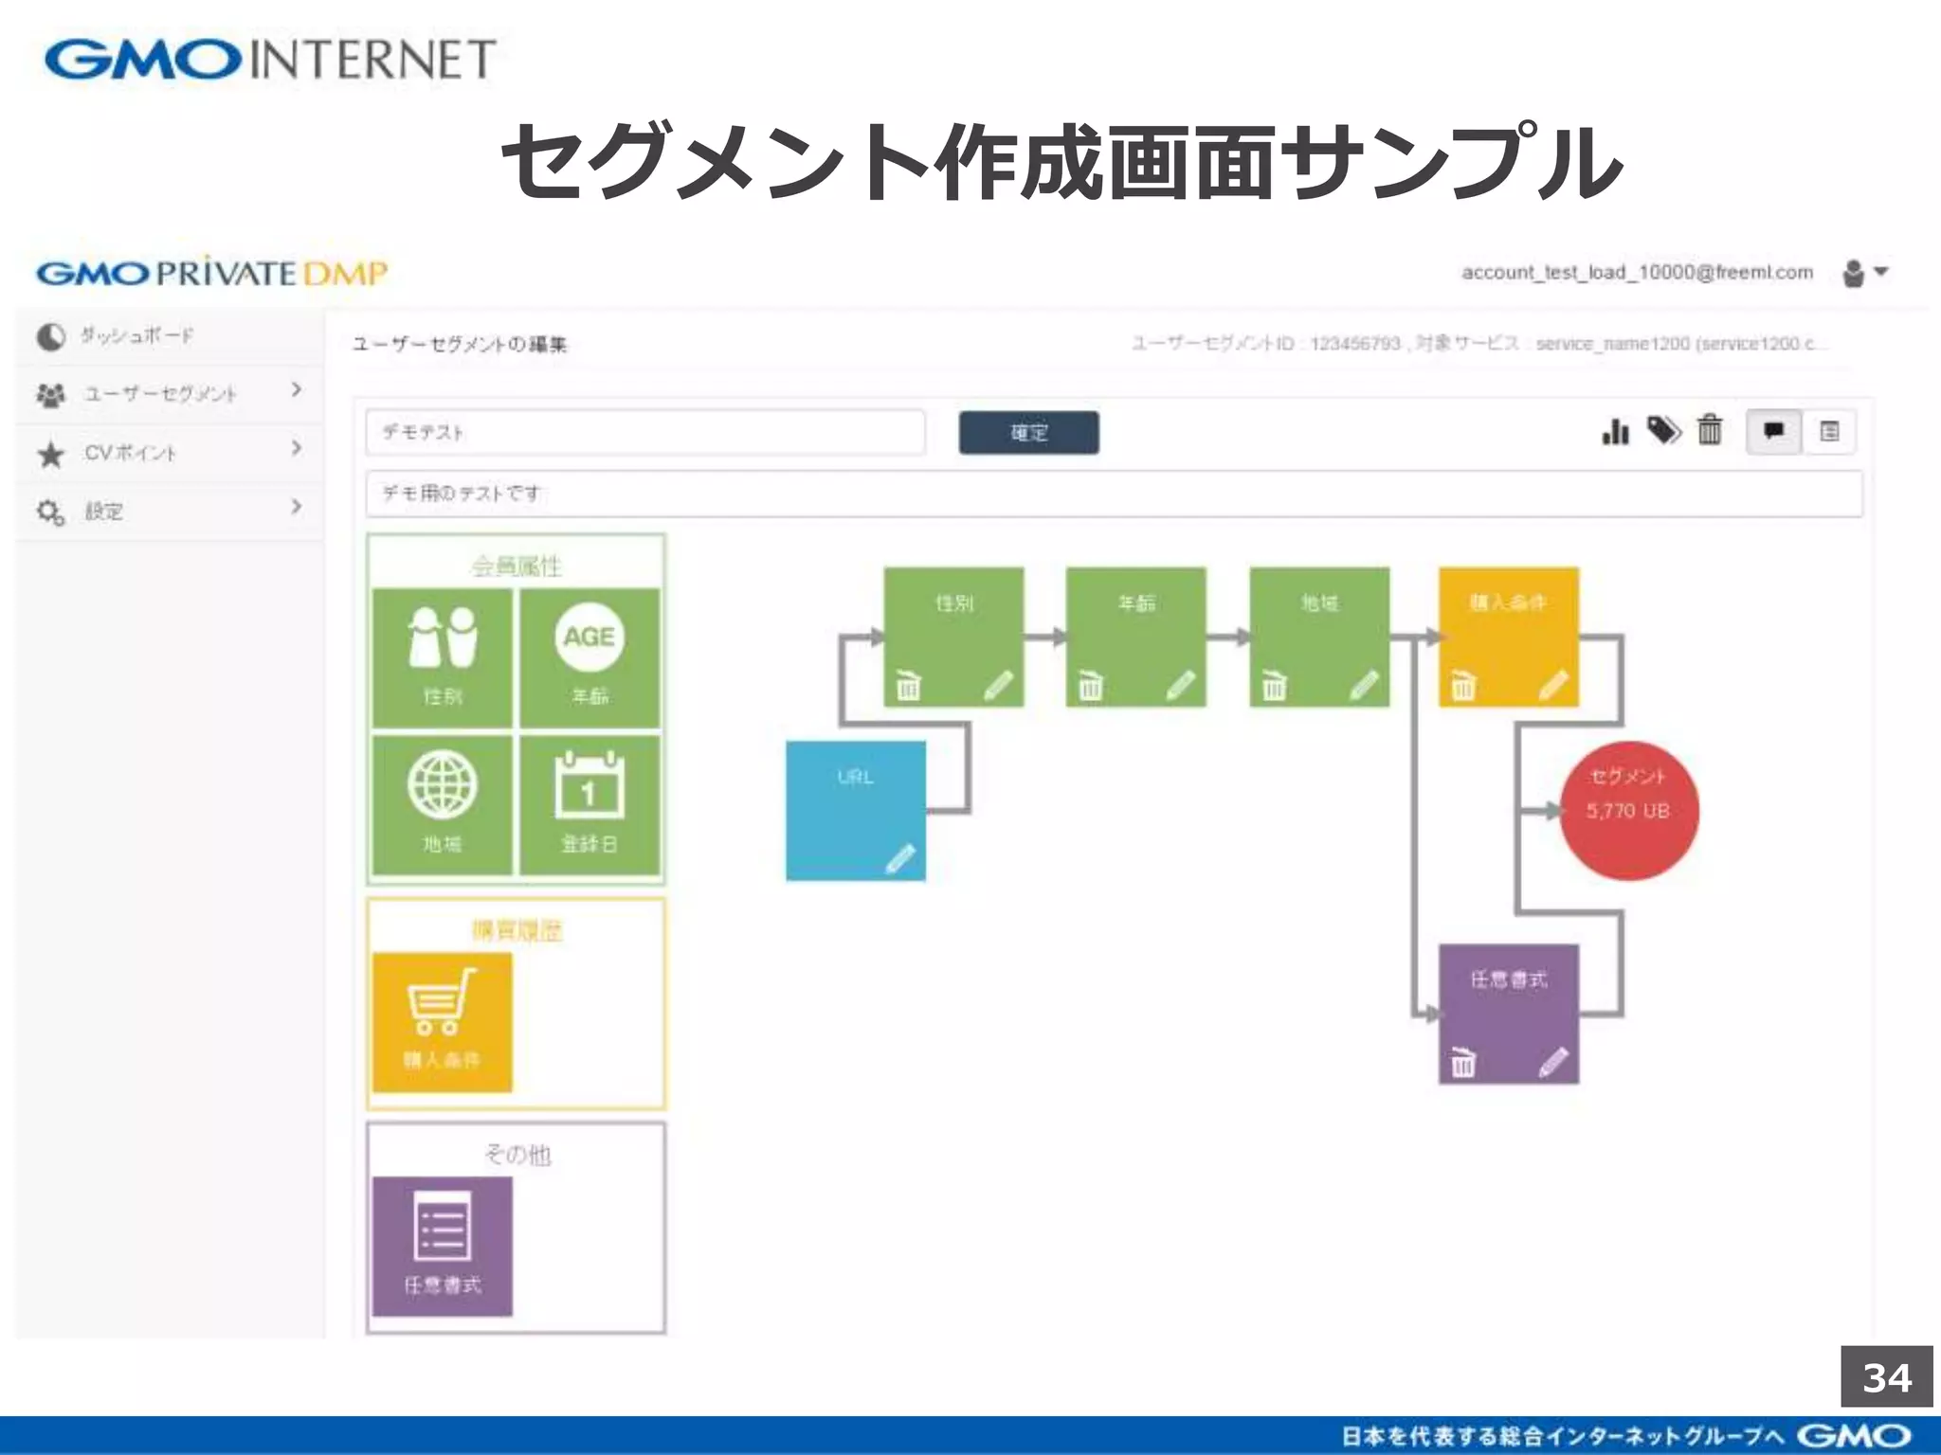
Task: Select the calendar registration date tile
Action: click(x=589, y=804)
